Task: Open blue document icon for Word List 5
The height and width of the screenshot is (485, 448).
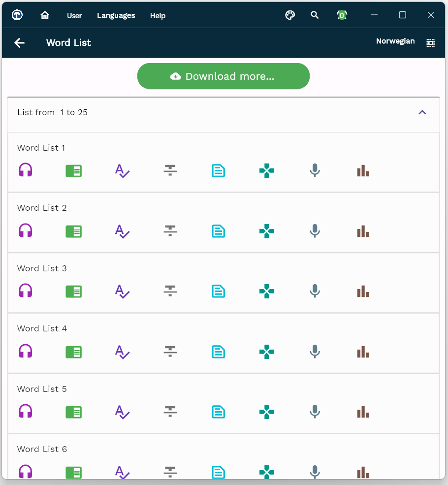Action: 218,412
